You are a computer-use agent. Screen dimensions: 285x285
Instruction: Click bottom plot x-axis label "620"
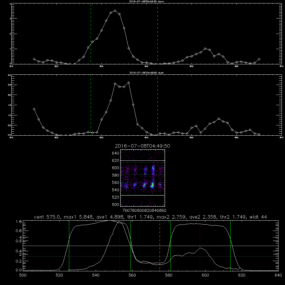coord(242,275)
